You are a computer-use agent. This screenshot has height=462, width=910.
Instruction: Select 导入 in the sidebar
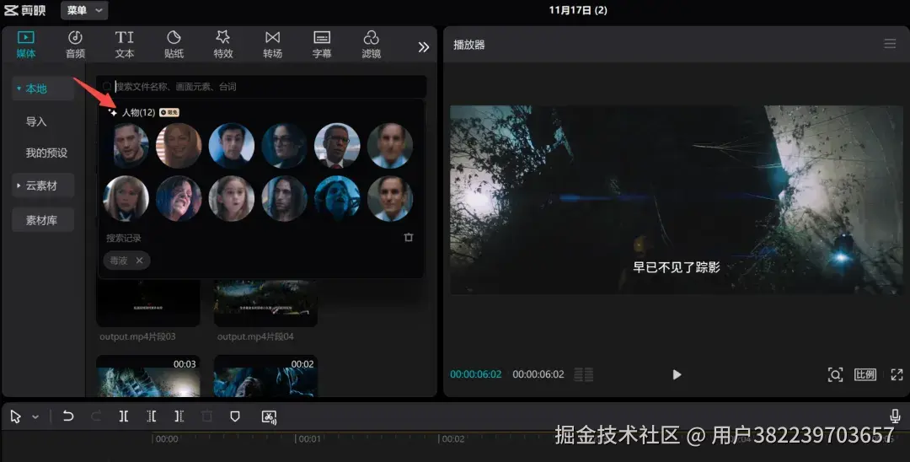tap(36, 121)
